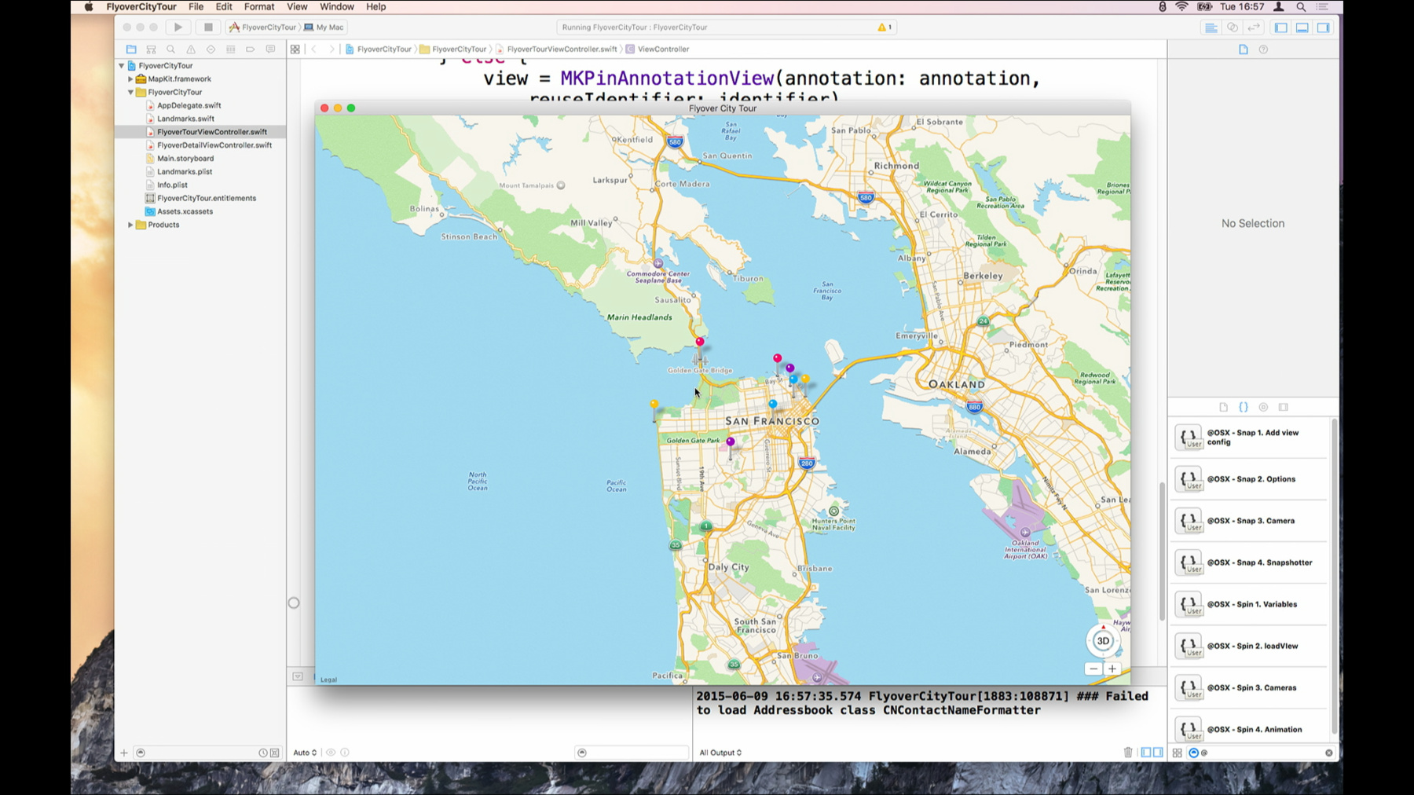Open the Debug navigator icon
This screenshot has width=1414, height=795.
230,49
